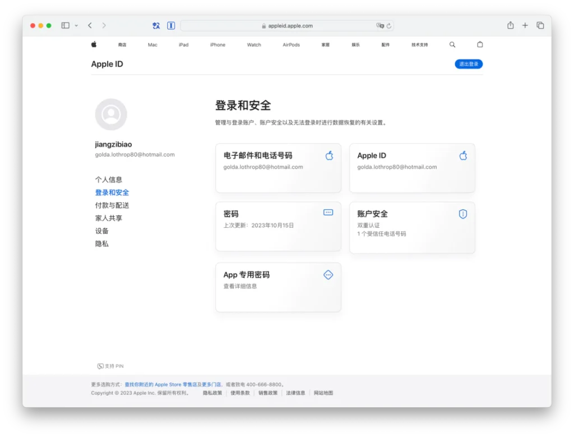
Task: Open the 隐私政策 link in the footer
Action: pyautogui.click(x=211, y=393)
